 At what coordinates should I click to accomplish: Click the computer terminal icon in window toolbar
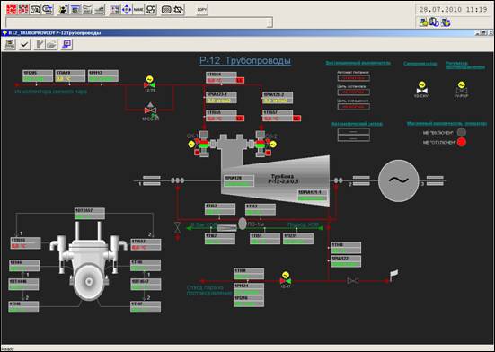click(x=10, y=45)
